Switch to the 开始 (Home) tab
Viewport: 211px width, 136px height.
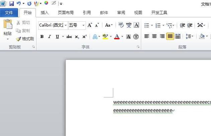27,13
